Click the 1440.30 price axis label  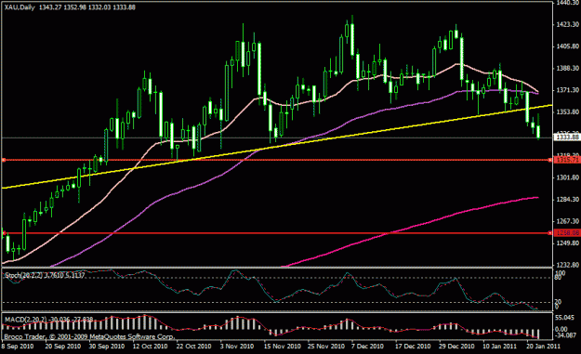click(x=567, y=3)
